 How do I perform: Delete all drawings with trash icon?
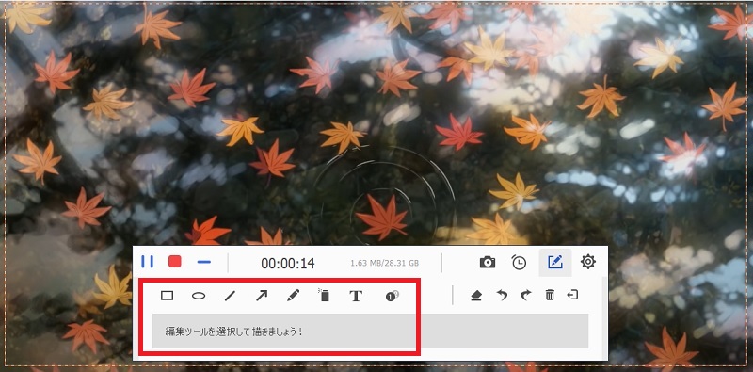[550, 296]
